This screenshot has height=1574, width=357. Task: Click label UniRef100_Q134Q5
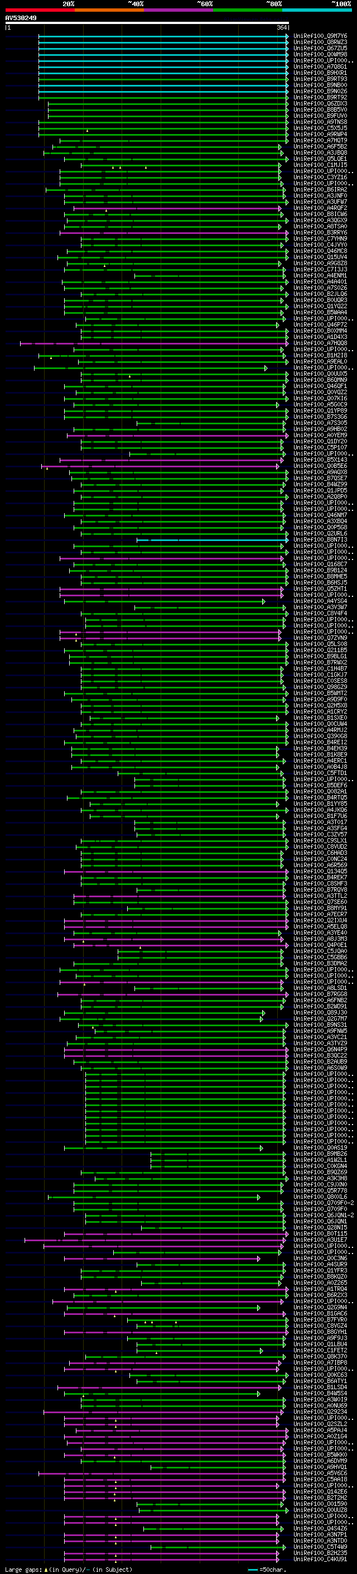(320, 872)
